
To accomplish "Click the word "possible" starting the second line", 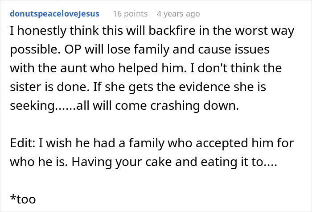I will coord(28,49).
